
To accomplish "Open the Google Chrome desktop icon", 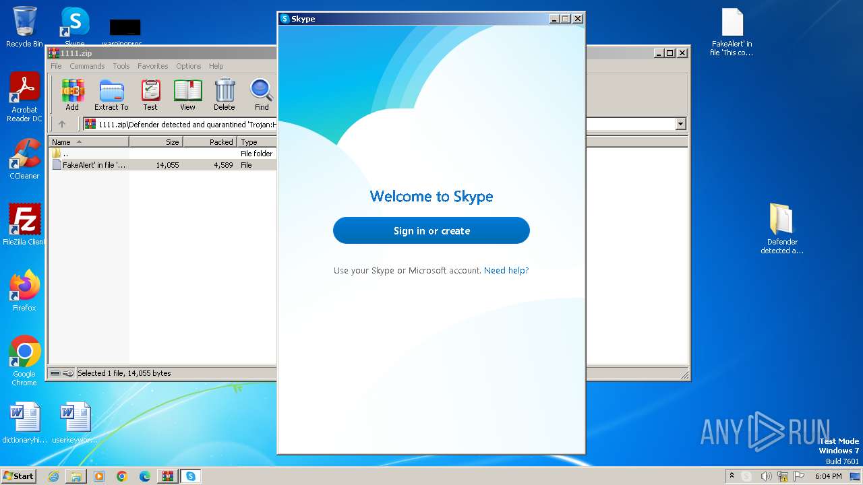I will point(24,360).
